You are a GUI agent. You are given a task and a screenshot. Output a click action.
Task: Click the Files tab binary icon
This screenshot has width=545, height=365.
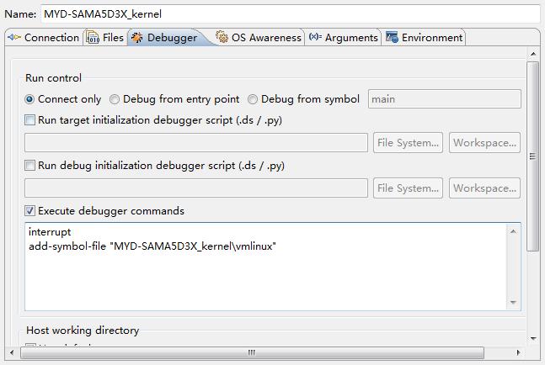pyautogui.click(x=93, y=37)
